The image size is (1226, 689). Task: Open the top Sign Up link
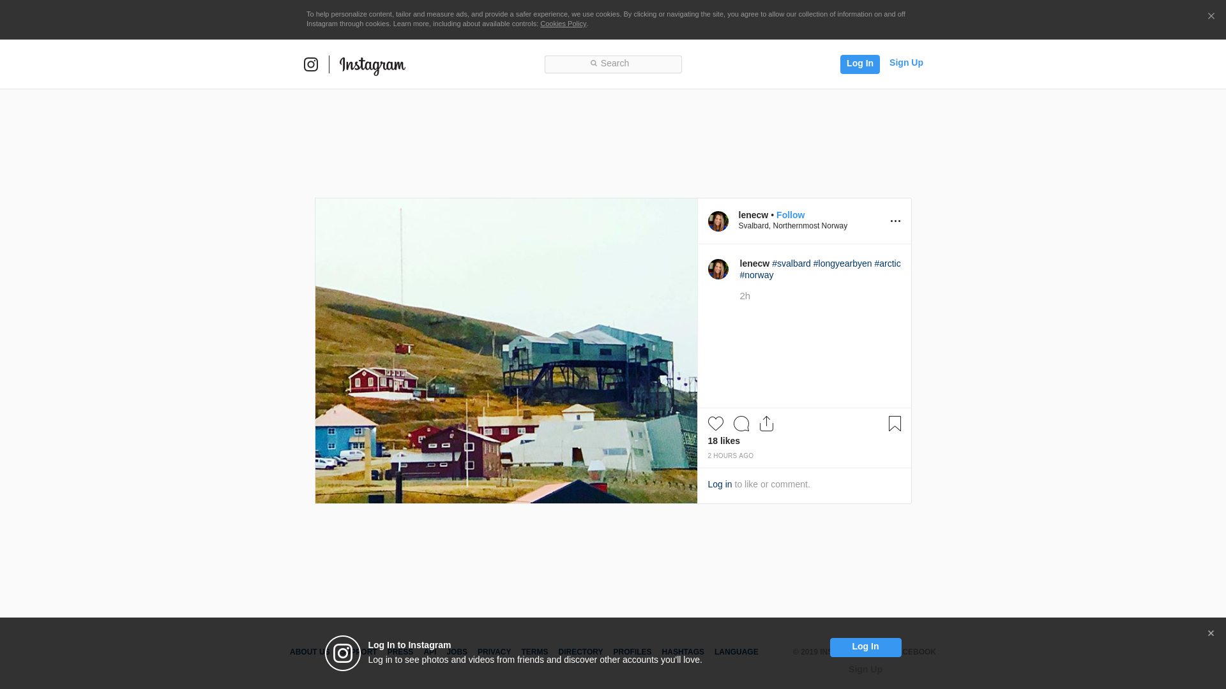(x=905, y=63)
